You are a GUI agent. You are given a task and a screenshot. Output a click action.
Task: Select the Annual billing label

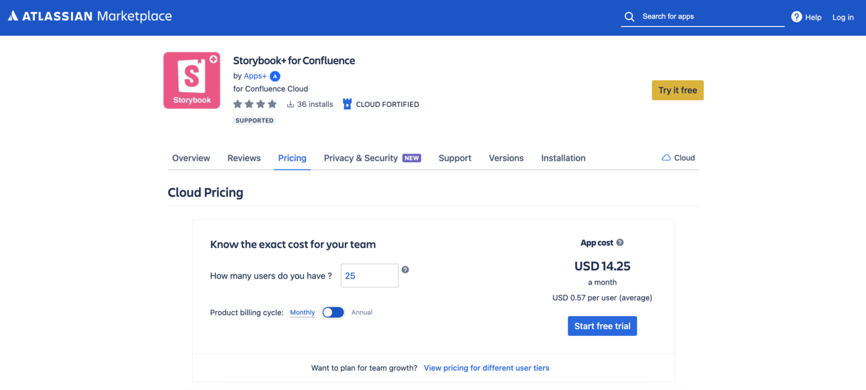coord(362,312)
